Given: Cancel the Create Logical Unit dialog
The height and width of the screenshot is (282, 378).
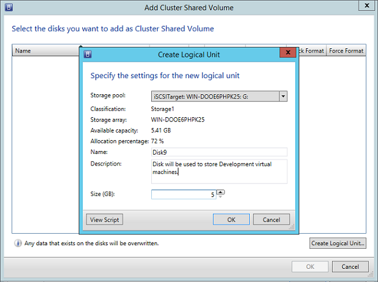Looking at the screenshot, I should [271, 219].
